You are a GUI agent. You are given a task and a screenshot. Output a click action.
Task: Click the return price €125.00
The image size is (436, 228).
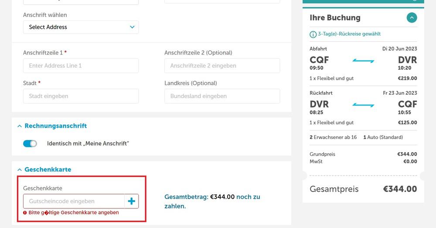(x=407, y=123)
